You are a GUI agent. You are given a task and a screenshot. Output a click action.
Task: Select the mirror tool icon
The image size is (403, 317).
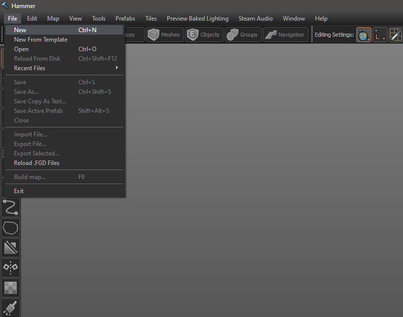click(11, 267)
